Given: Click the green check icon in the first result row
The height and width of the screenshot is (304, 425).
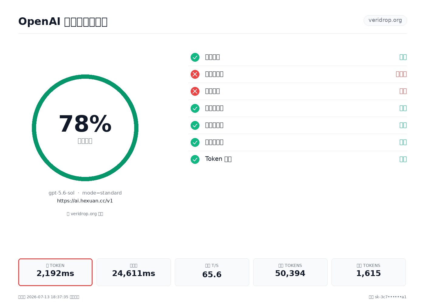Looking at the screenshot, I should [195, 57].
